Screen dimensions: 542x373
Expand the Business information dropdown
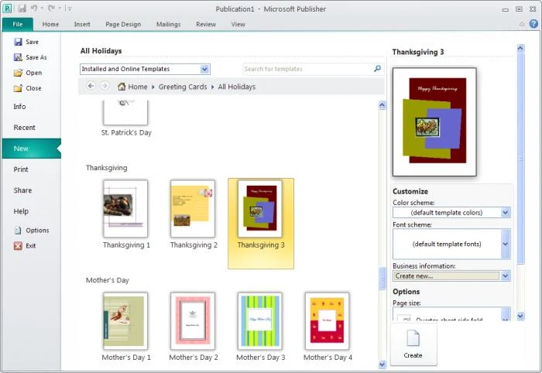click(x=505, y=275)
